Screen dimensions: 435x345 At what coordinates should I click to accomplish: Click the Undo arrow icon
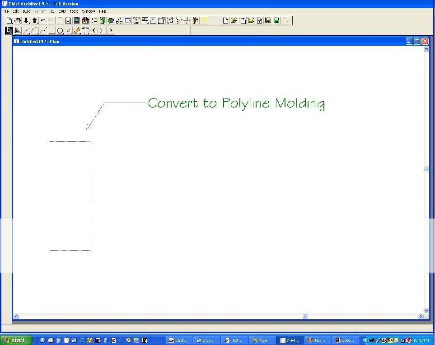pos(43,20)
